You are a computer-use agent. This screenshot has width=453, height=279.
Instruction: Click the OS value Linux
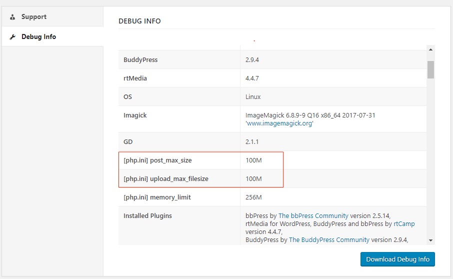click(253, 97)
